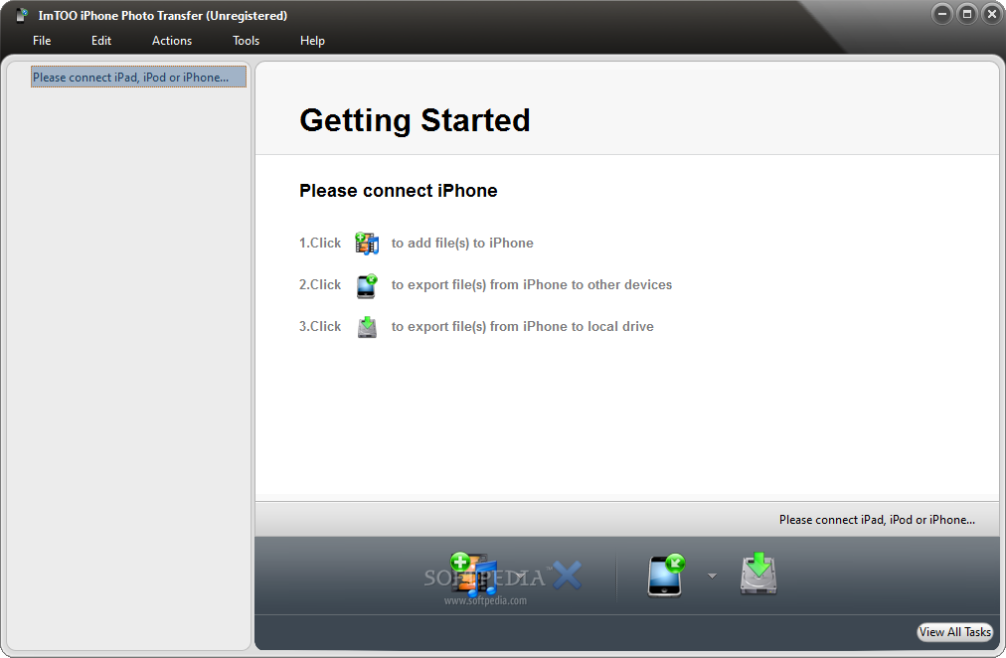Click iPhone export icon in step 2
1006x658 pixels.
tap(367, 285)
